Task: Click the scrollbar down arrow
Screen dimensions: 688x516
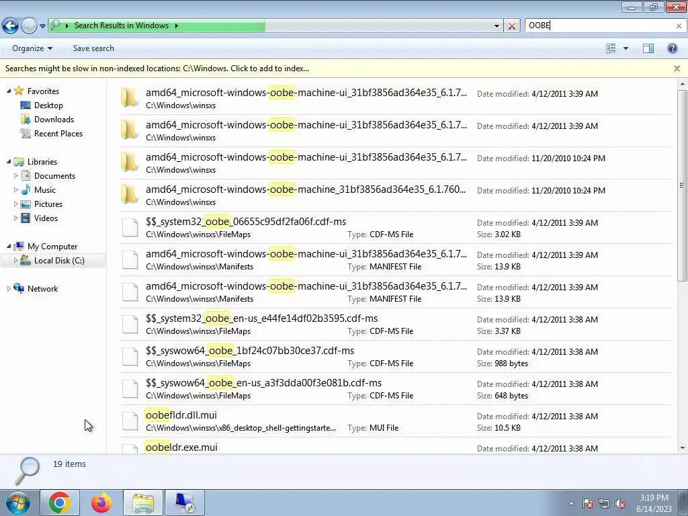Action: click(x=683, y=448)
